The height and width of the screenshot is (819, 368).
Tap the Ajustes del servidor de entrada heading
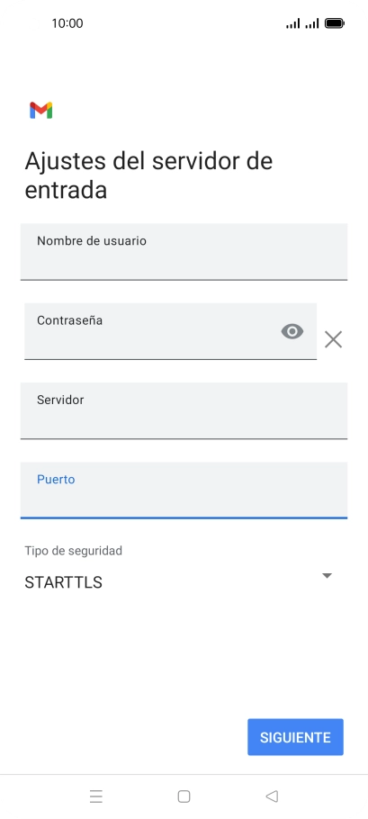pyautogui.click(x=148, y=175)
